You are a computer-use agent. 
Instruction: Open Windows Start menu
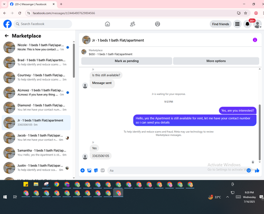[x=5, y=197]
